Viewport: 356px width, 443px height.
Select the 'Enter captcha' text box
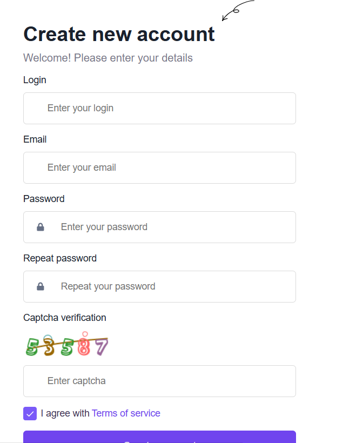pos(159,381)
